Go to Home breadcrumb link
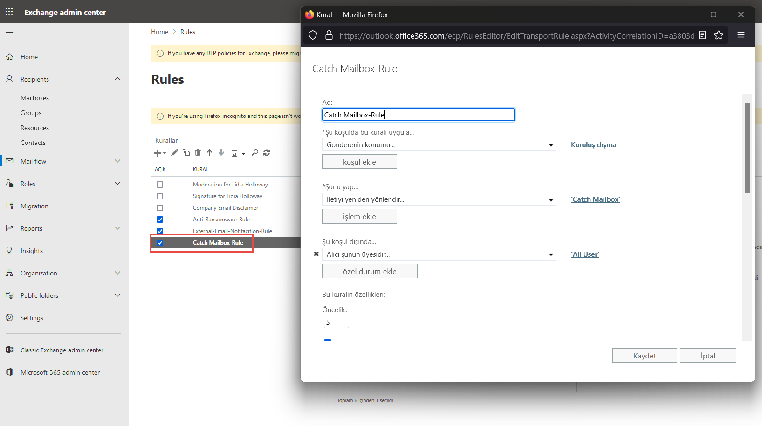The height and width of the screenshot is (426, 762). (159, 32)
